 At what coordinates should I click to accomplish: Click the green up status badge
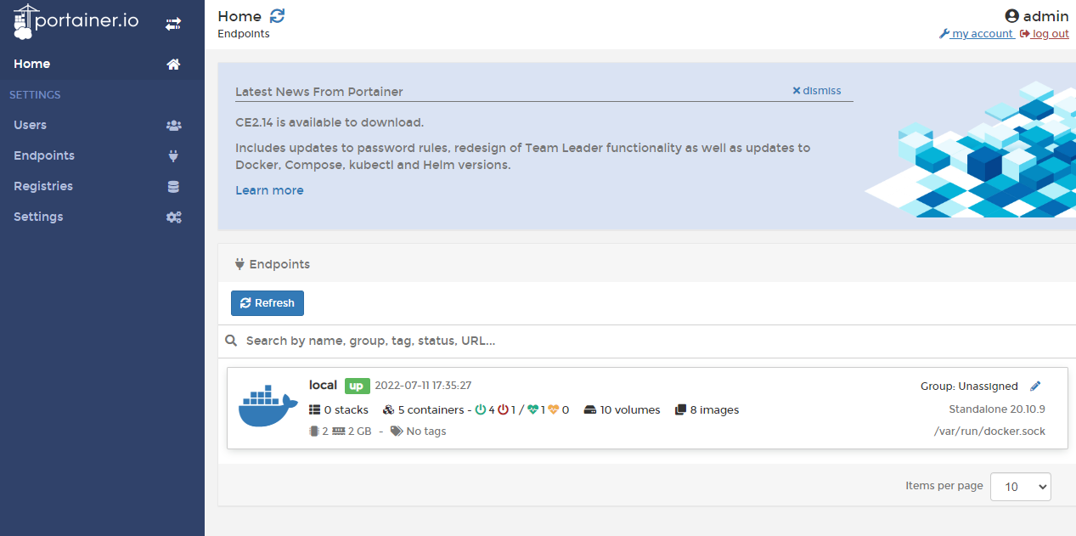(357, 386)
